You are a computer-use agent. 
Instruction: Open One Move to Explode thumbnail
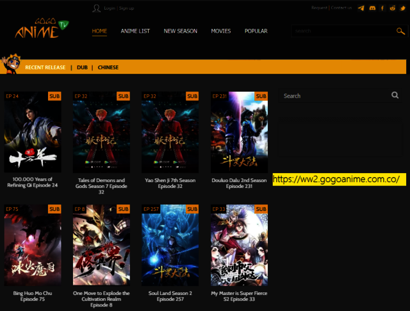click(101, 245)
